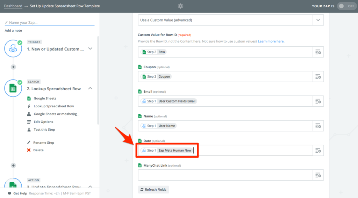This screenshot has height=198, width=358.
Task: Select Edit Options in step 2
Action: click(x=43, y=122)
